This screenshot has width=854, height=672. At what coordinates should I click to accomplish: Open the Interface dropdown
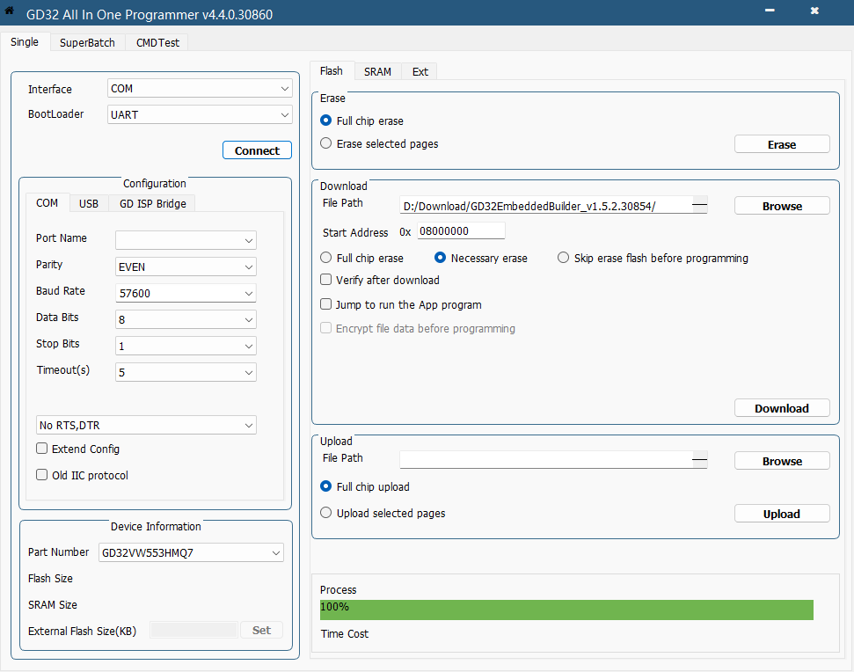pyautogui.click(x=200, y=88)
